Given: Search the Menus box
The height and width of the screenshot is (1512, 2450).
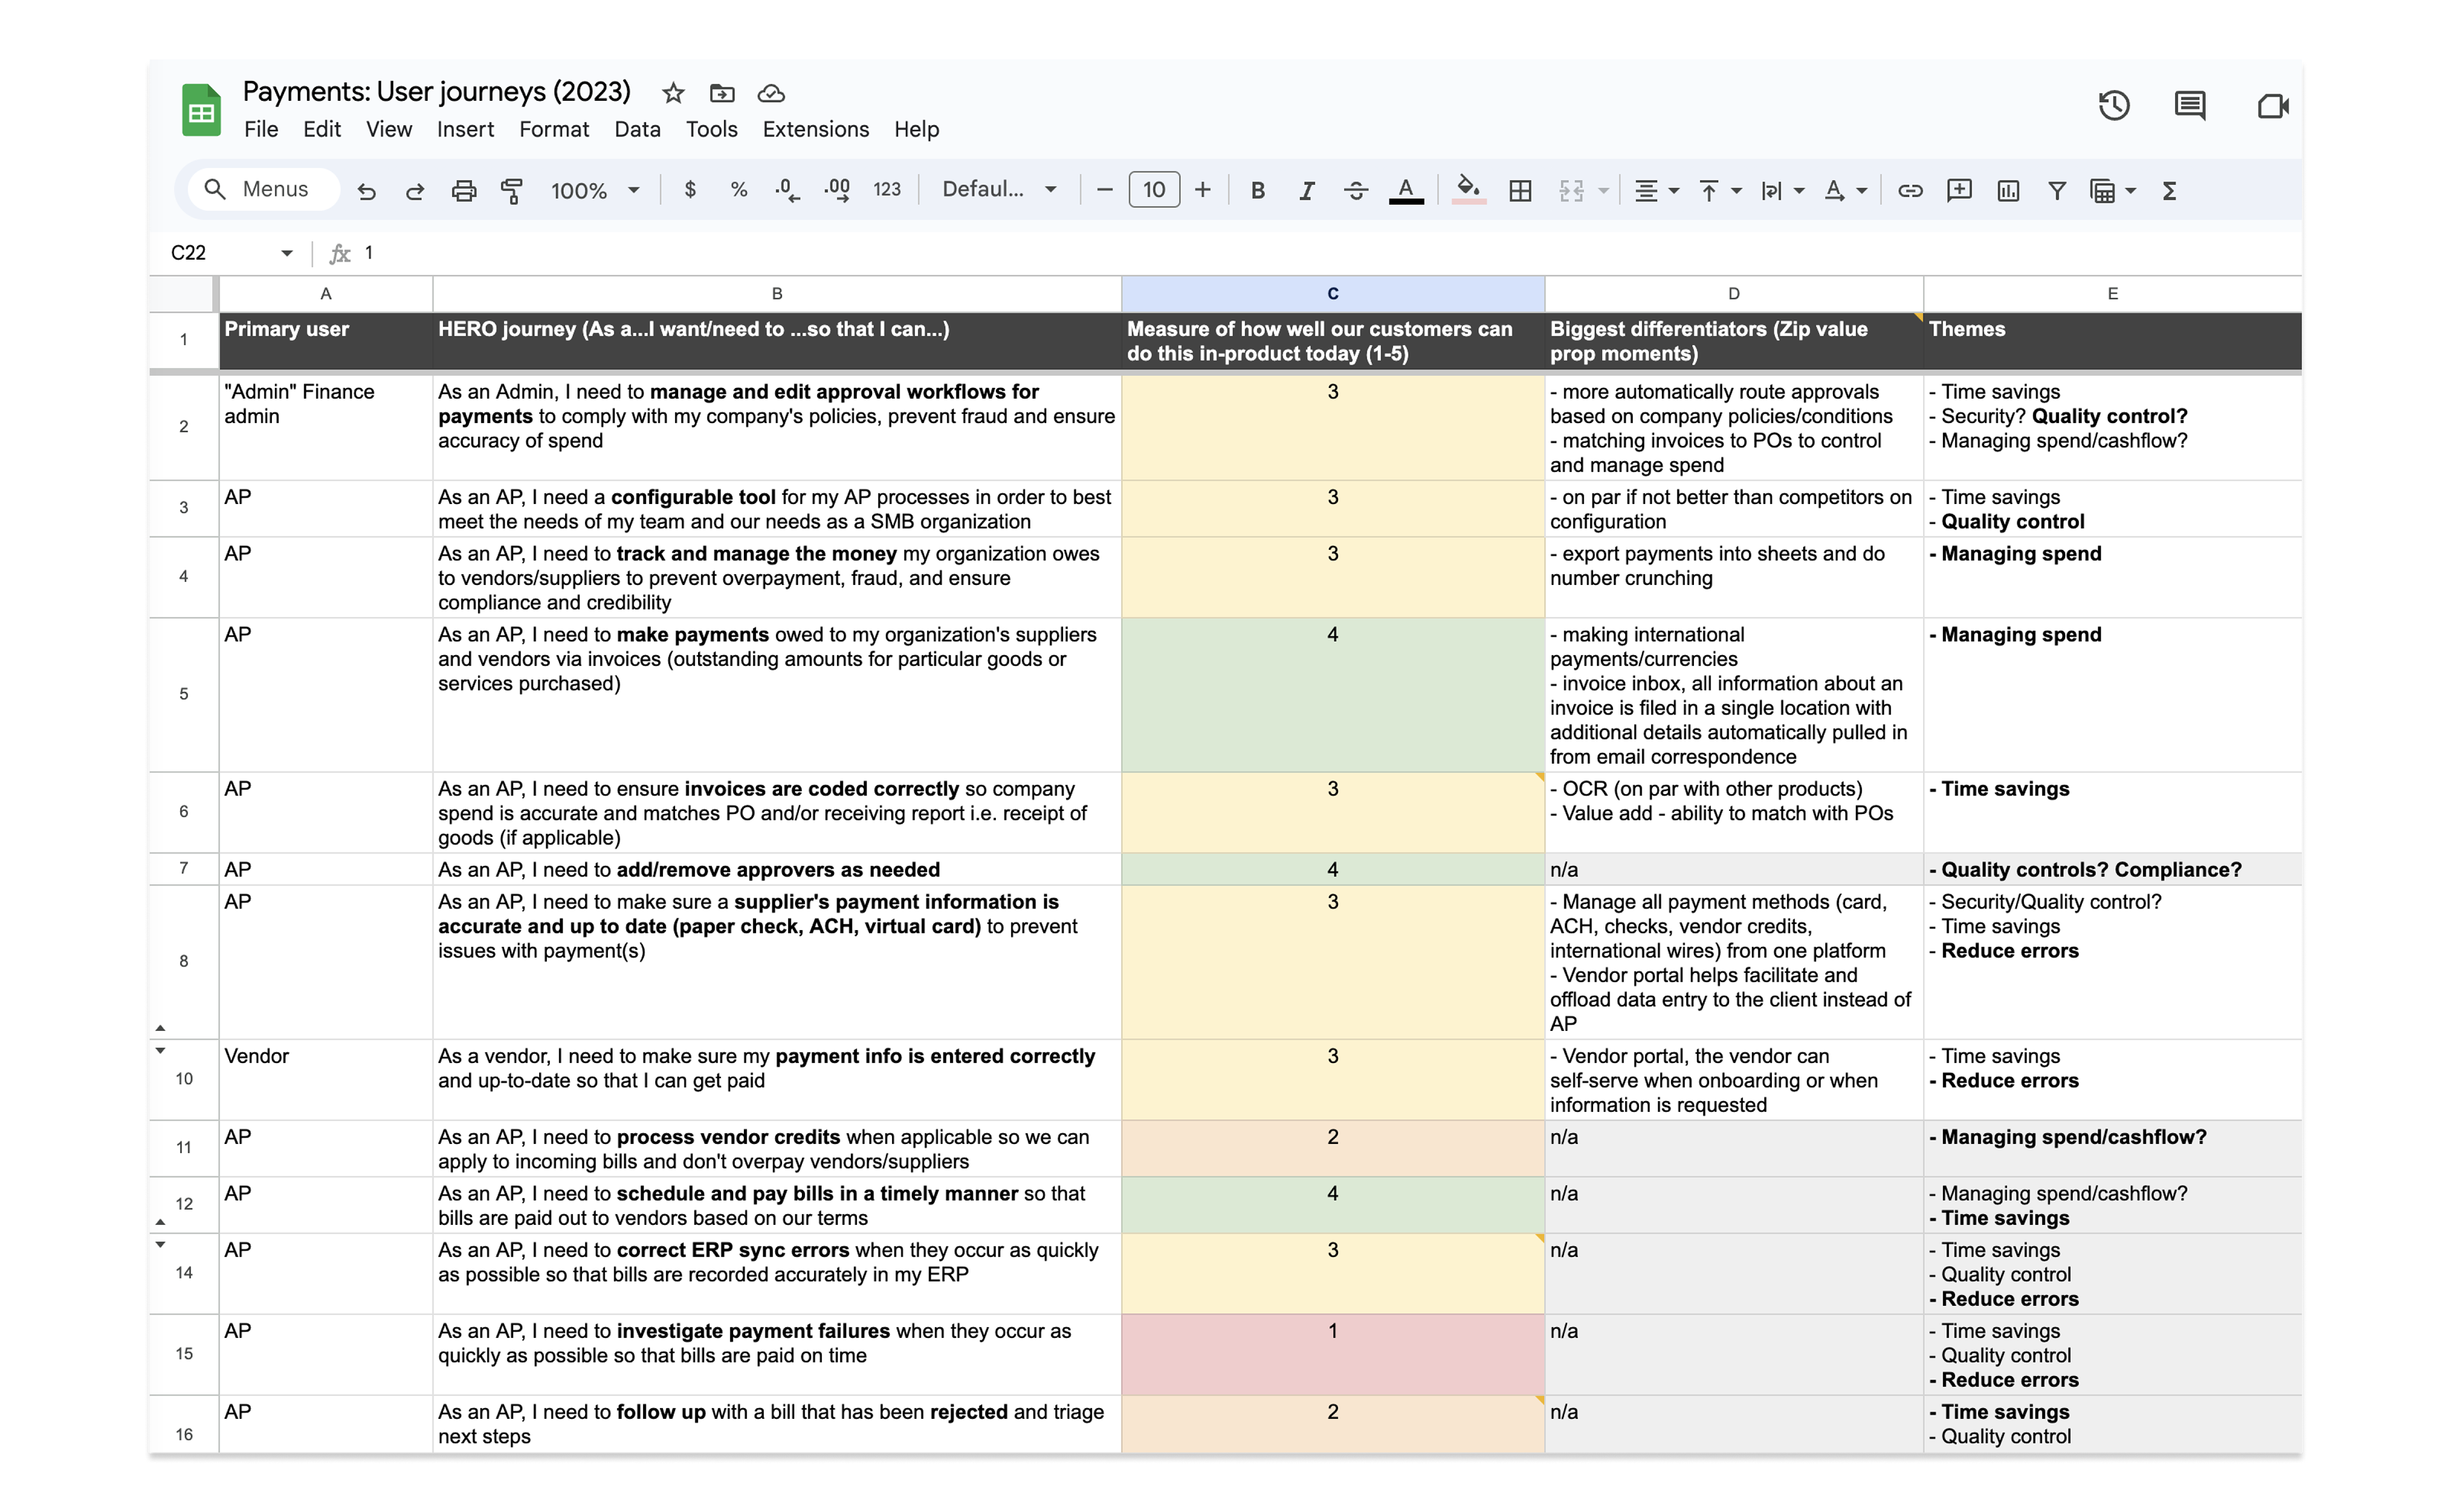Looking at the screenshot, I should point(264,189).
